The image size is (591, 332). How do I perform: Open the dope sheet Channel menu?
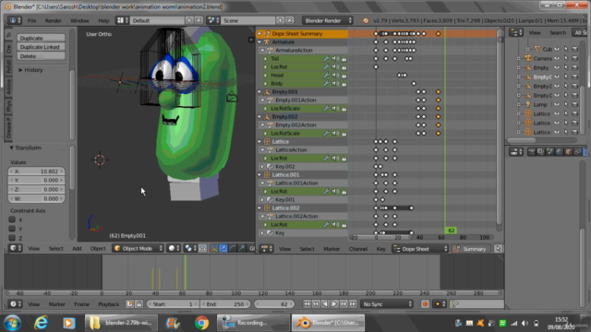(x=358, y=249)
